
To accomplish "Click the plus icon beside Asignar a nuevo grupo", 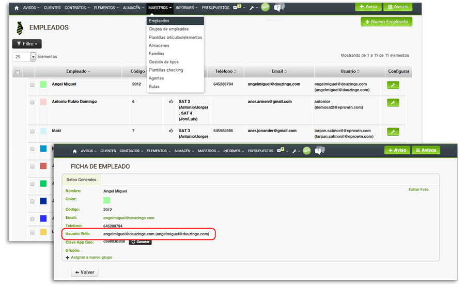I will (x=67, y=258).
